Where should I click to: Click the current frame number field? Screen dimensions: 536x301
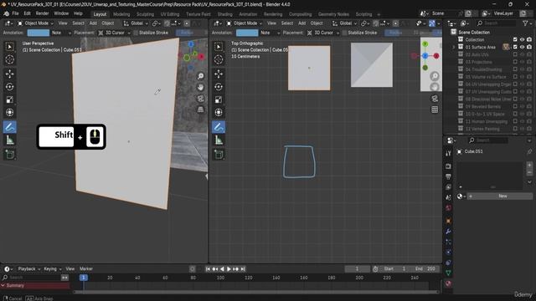click(x=358, y=269)
